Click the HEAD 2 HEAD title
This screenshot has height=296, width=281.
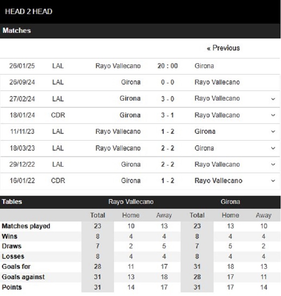tap(29, 12)
